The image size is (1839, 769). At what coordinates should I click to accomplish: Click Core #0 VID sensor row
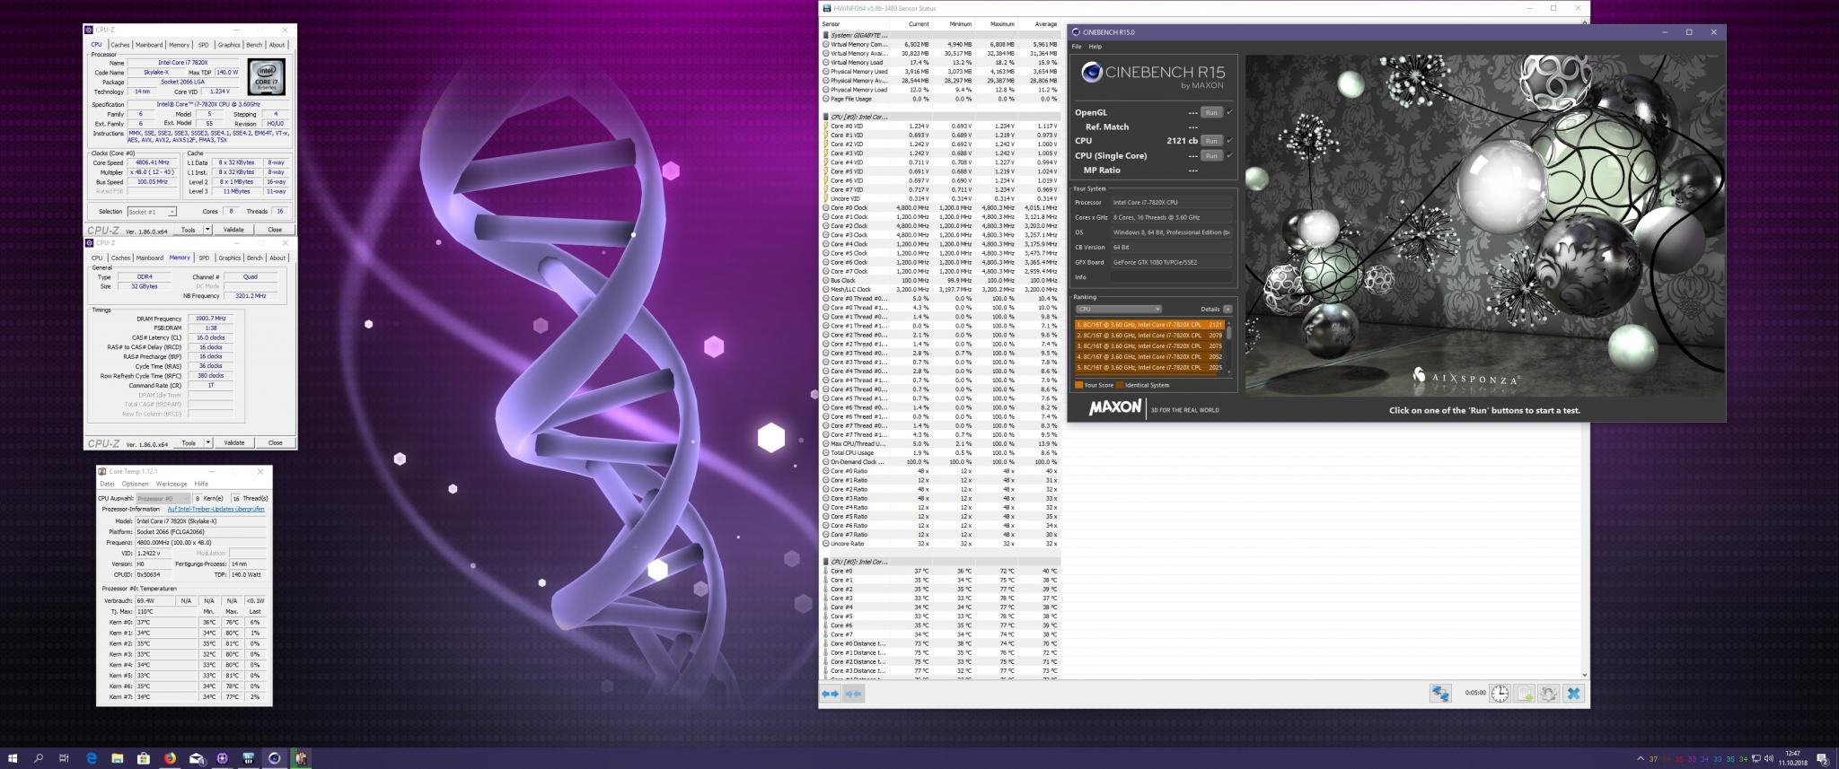[940, 126]
